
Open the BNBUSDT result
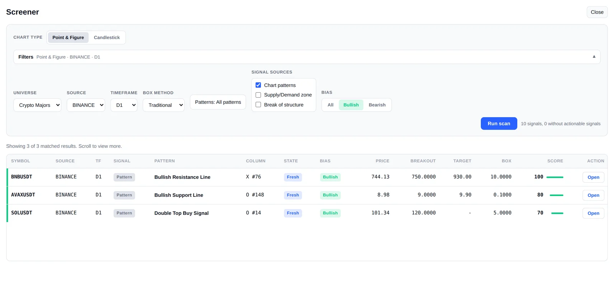tap(593, 177)
